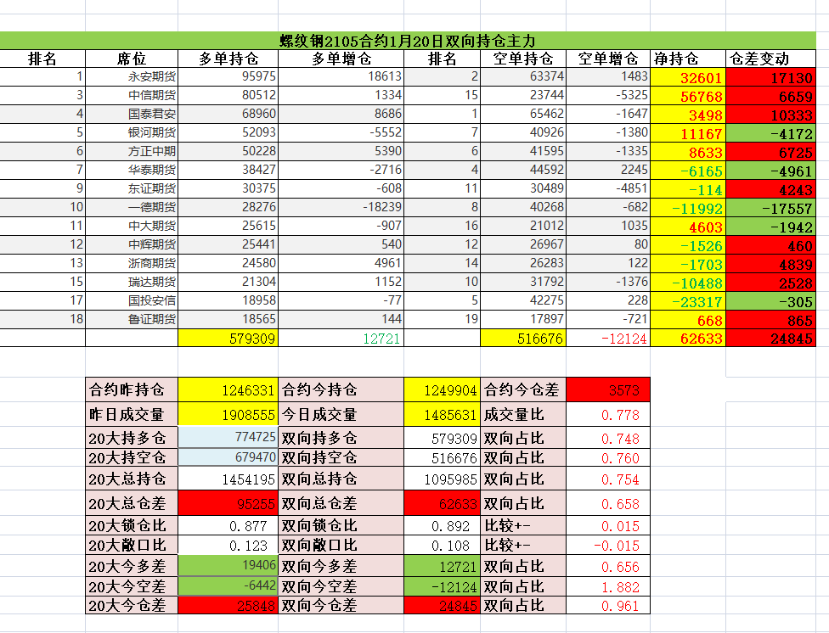Select the ratio value 1.882
This screenshot has height=633, width=829.
608,585
